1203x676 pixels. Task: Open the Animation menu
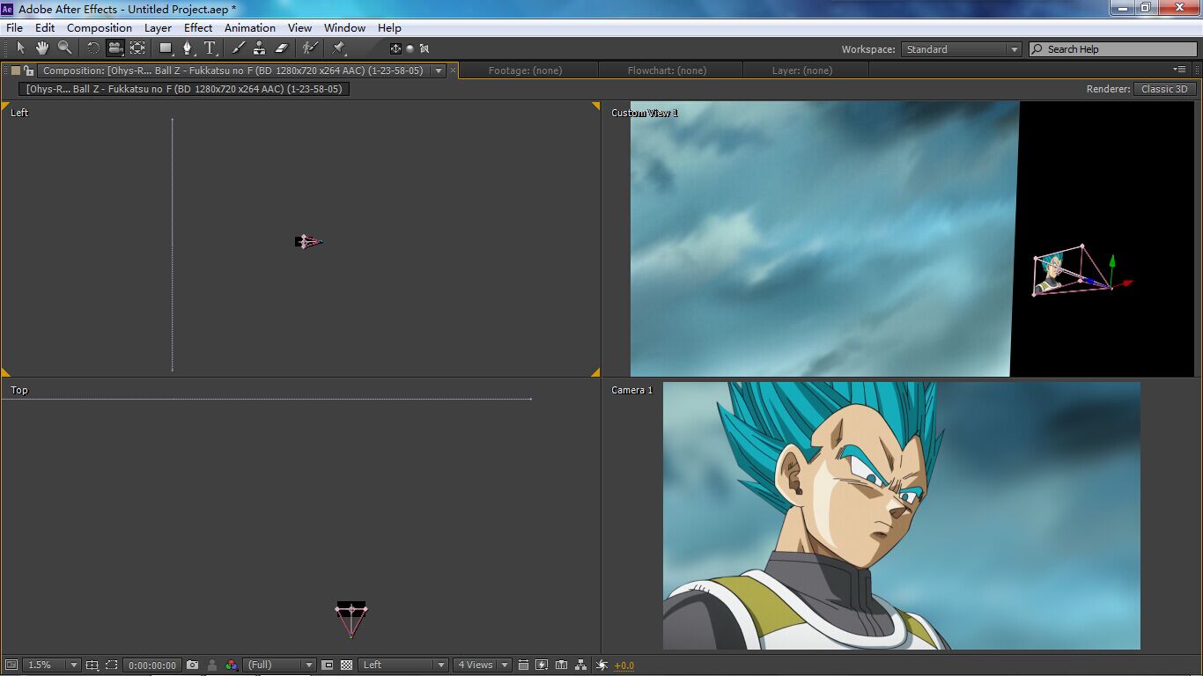click(x=250, y=28)
